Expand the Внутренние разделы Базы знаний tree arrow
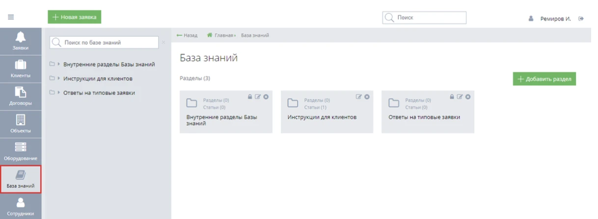Image resolution: width=598 pixels, height=219 pixels. [x=59, y=64]
